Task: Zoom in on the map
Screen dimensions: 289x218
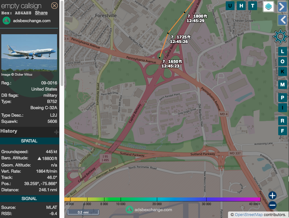Action: click(x=272, y=196)
